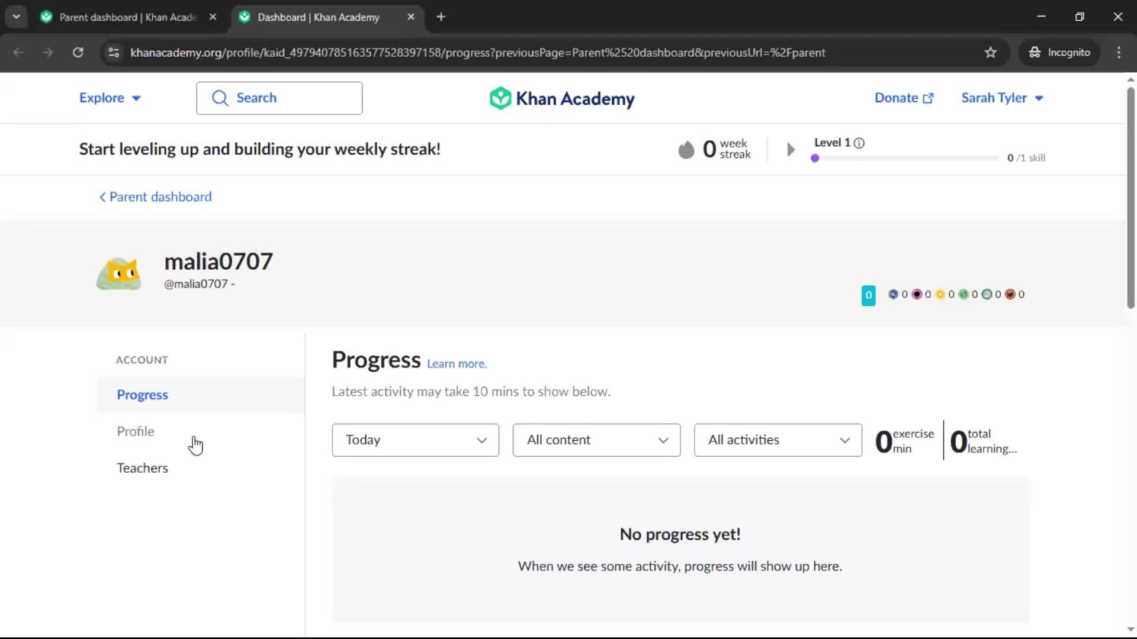Click the Khan Academy logo
1137x639 pixels.
click(x=561, y=98)
